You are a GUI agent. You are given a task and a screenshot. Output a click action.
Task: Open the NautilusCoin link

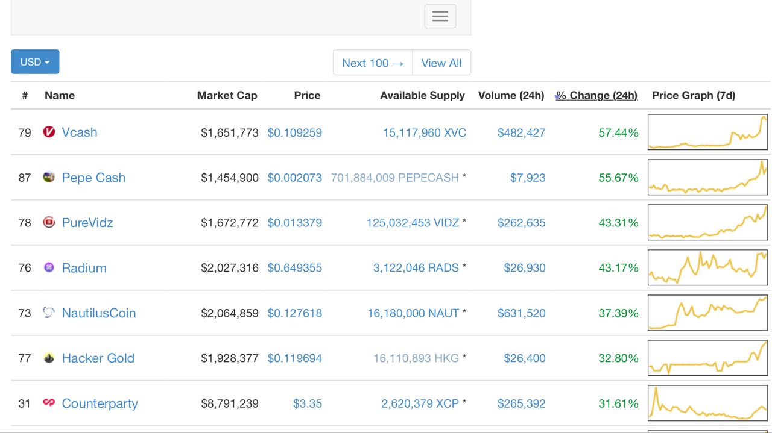[99, 313]
